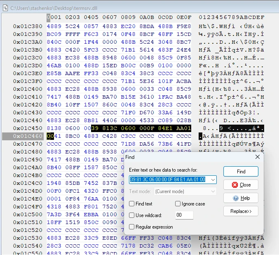Expand the dialog with Replace>> button
This screenshot has height=255, width=279.
(x=241, y=211)
